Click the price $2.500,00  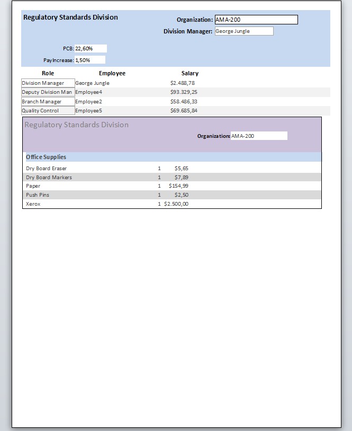(176, 204)
